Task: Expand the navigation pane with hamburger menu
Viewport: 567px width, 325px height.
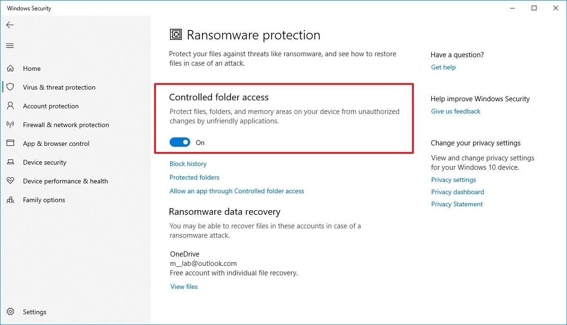Action: tap(10, 45)
